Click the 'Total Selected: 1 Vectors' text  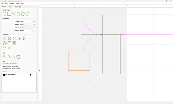pos(10,64)
